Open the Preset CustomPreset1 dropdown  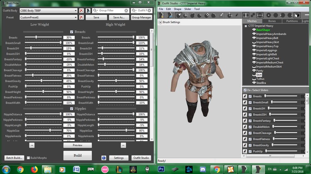(x=49, y=17)
